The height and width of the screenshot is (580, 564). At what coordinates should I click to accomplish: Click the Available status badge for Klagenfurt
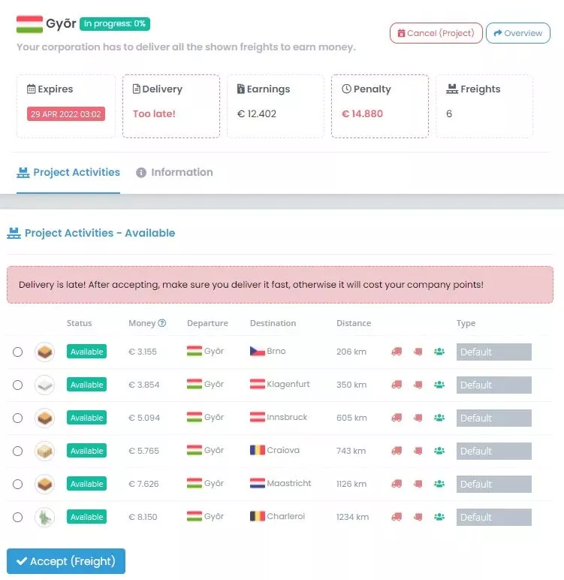tap(86, 385)
